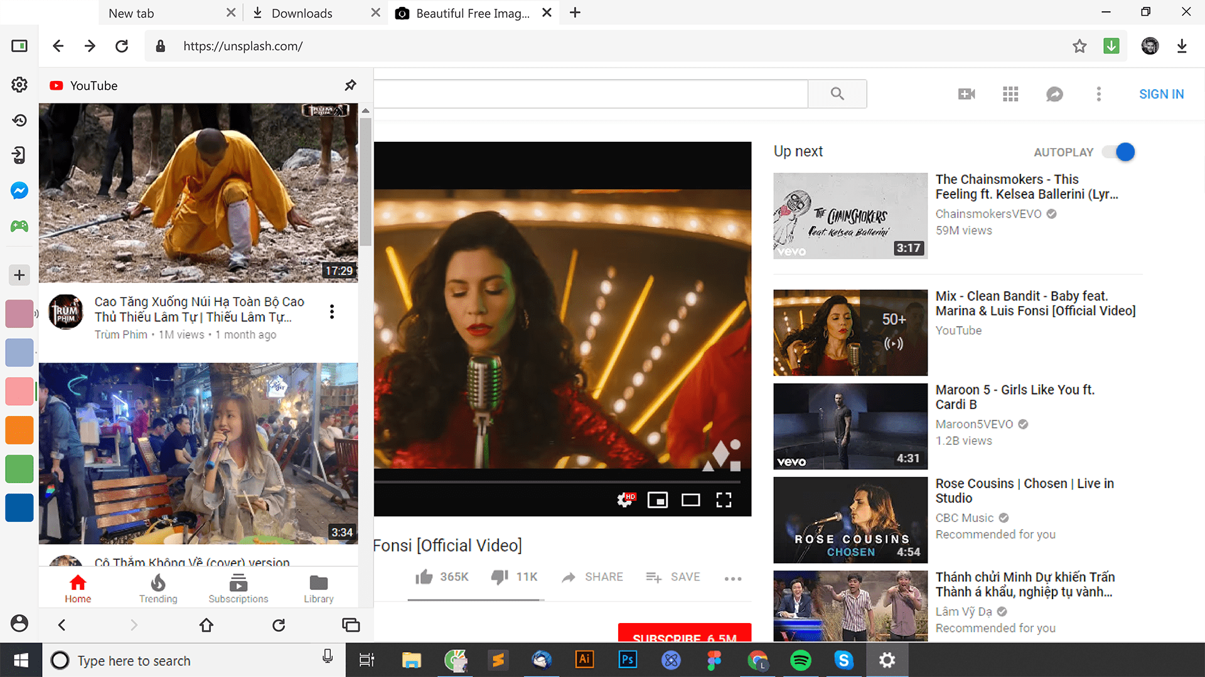
Task: Open a new browser tab with plus
Action: coord(575,13)
